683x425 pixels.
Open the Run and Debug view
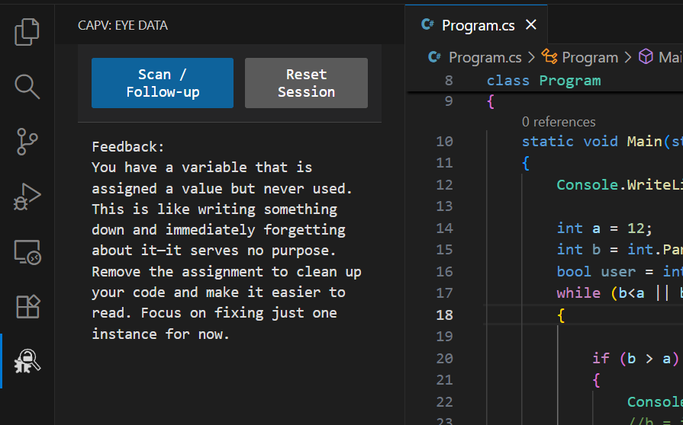tap(27, 197)
